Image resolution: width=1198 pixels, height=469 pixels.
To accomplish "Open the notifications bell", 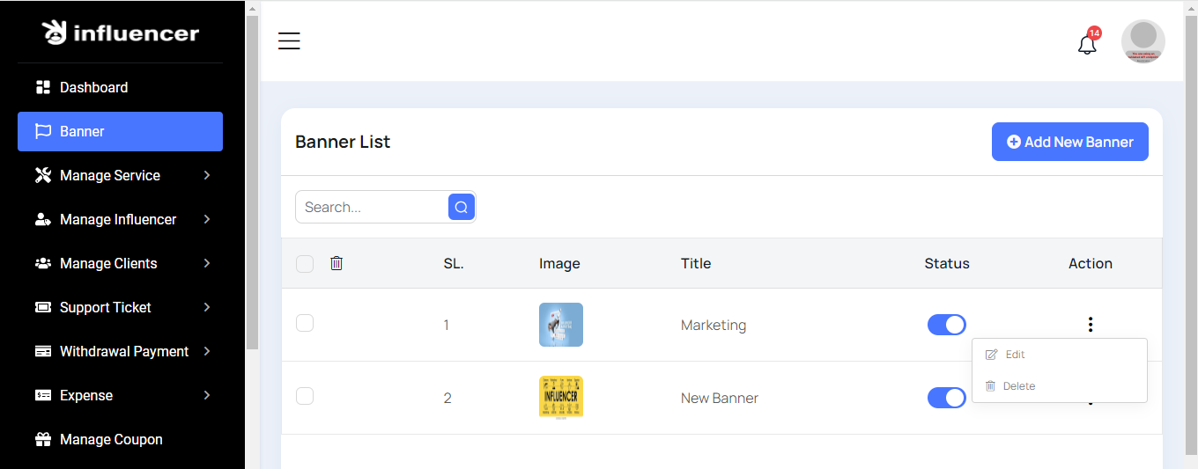I will pos(1087,44).
